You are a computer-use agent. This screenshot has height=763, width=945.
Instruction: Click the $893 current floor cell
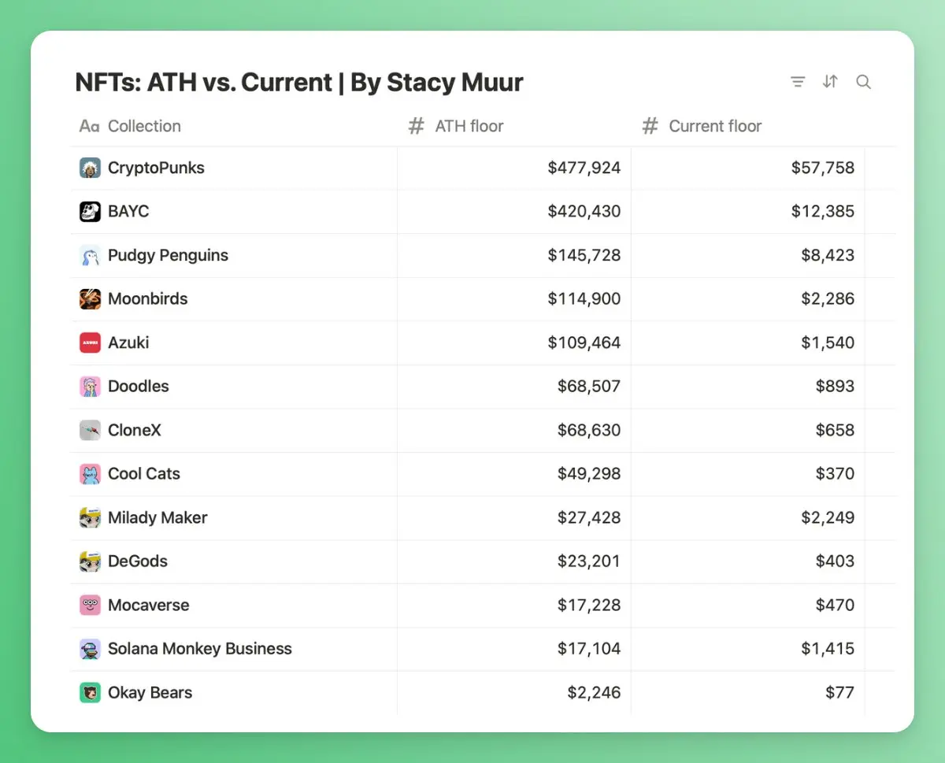click(748, 387)
